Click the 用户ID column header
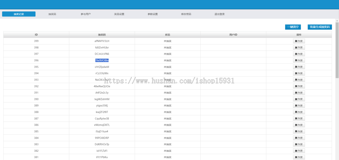The image size is (339, 160). pos(233,35)
